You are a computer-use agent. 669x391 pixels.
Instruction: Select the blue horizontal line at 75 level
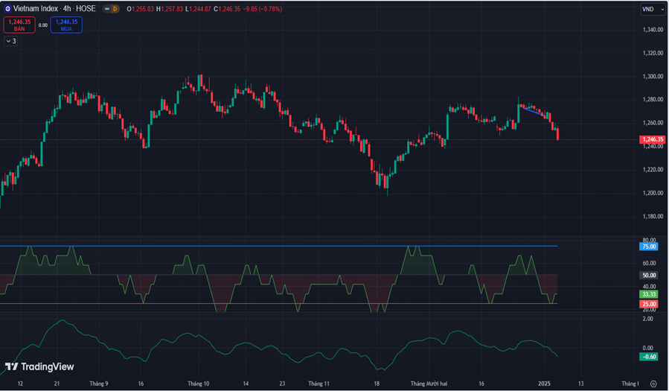(x=298, y=246)
